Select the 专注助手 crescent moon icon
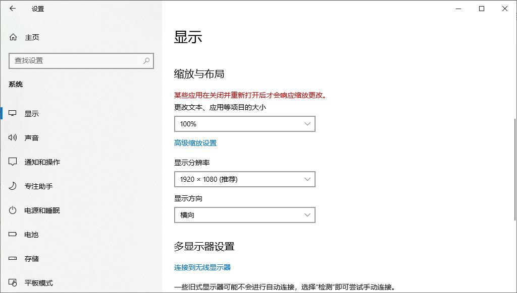Image resolution: width=517 pixels, height=293 pixels. 13,186
